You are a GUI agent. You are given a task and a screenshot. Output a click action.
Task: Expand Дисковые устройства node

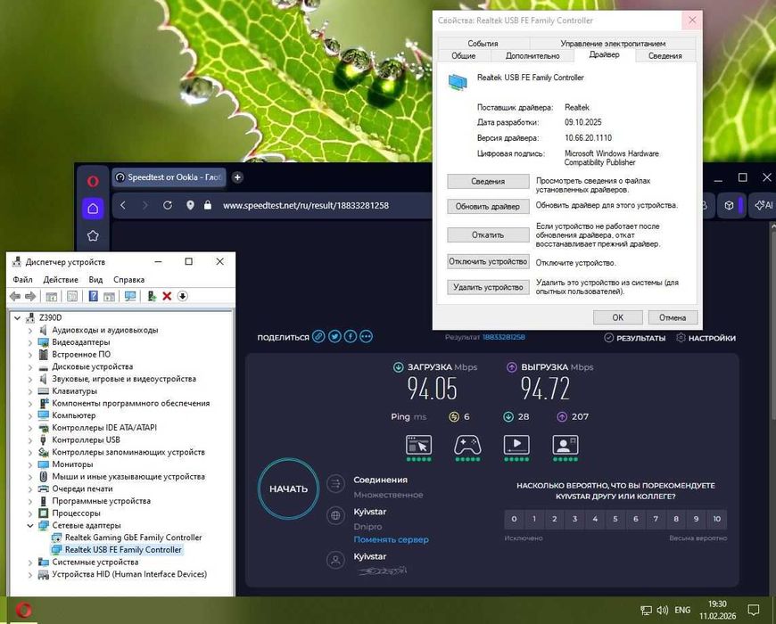pos(30,367)
